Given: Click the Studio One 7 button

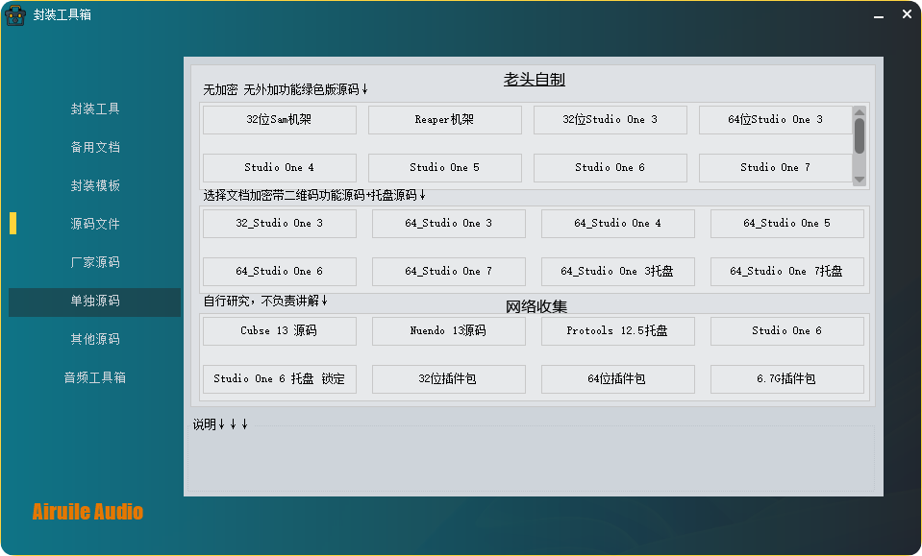Looking at the screenshot, I should pyautogui.click(x=775, y=168).
